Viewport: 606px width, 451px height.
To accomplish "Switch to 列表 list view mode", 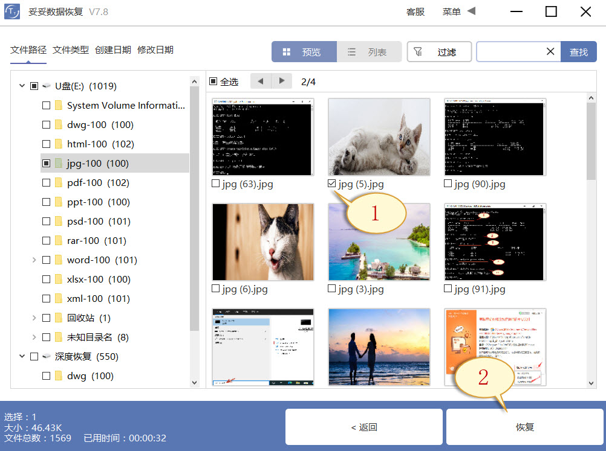I will coord(369,51).
